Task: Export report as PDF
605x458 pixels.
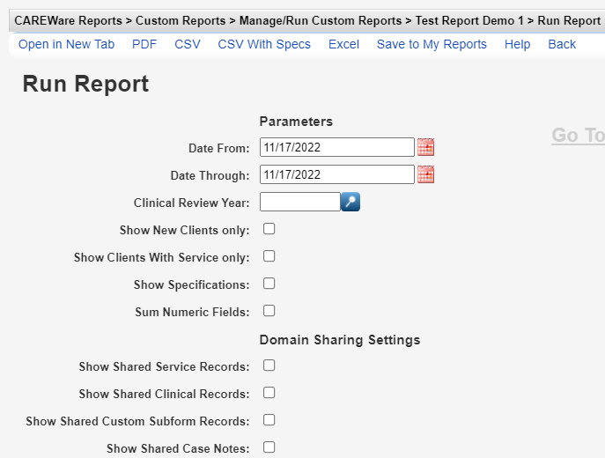Action: (144, 44)
